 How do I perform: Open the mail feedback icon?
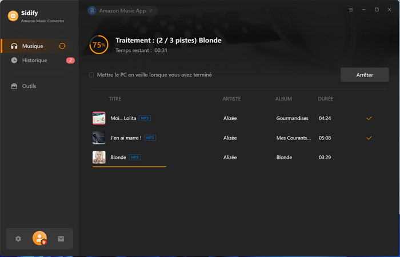tap(61, 239)
